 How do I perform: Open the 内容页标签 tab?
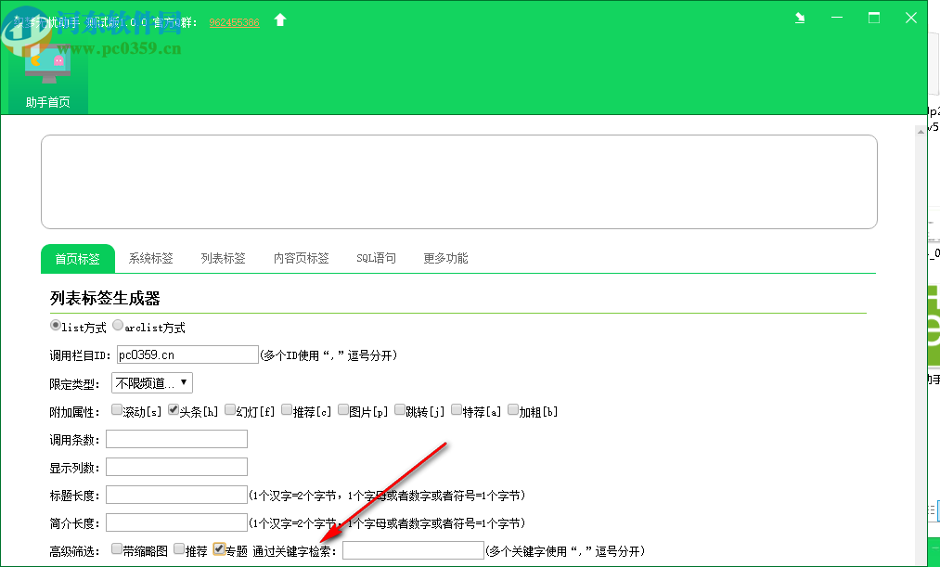(x=301, y=258)
